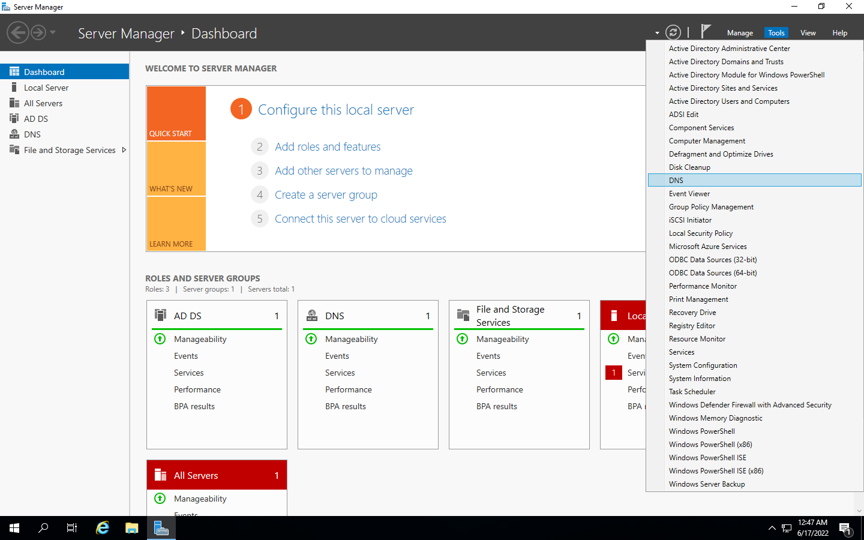Select DNS from the Tools menu

(x=676, y=180)
